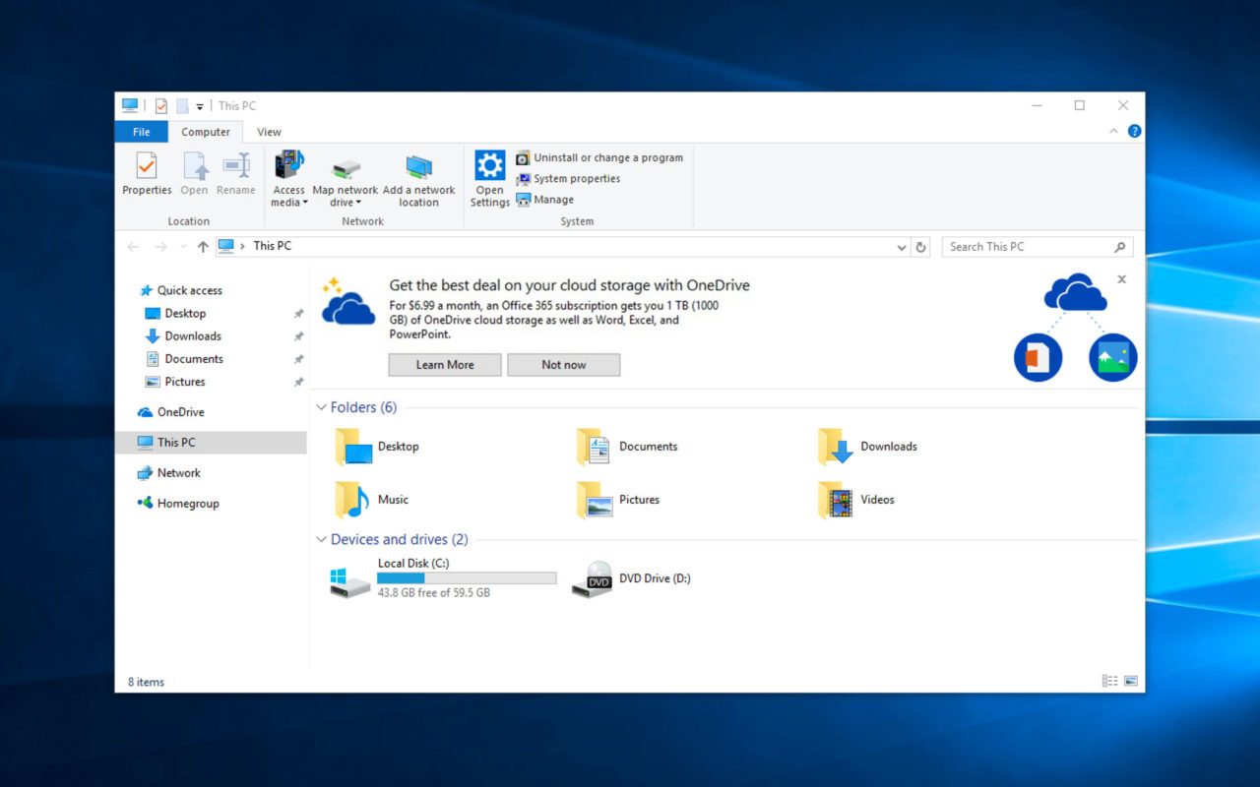Maximize the This PC window
This screenshot has width=1260, height=787.
[x=1080, y=105]
